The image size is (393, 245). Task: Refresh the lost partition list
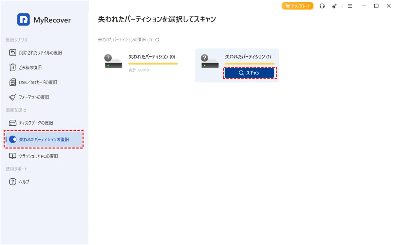point(157,40)
